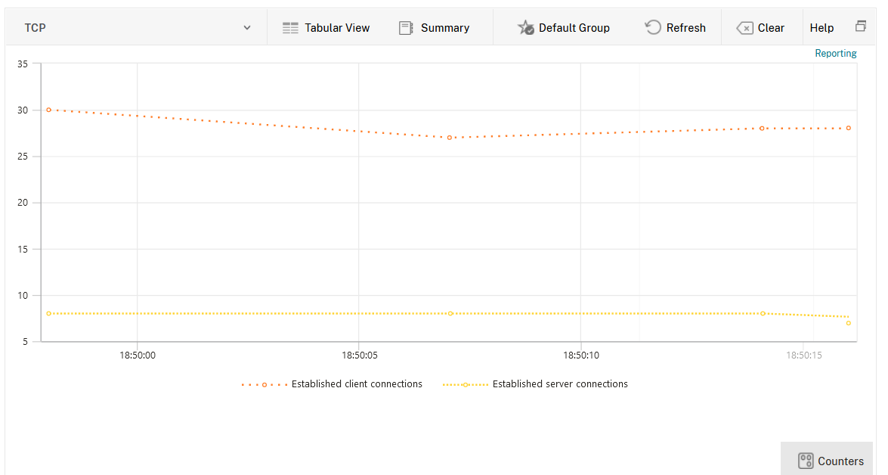Image resolution: width=888 pixels, height=475 pixels.
Task: Click the Refresh circular arrow icon
Action: click(653, 28)
